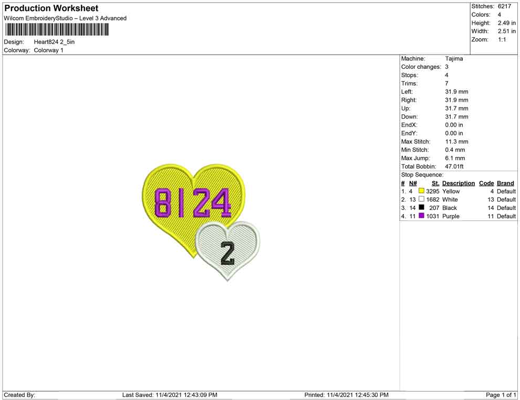
Task: Click the Stitches value 6217
Action: click(x=504, y=6)
